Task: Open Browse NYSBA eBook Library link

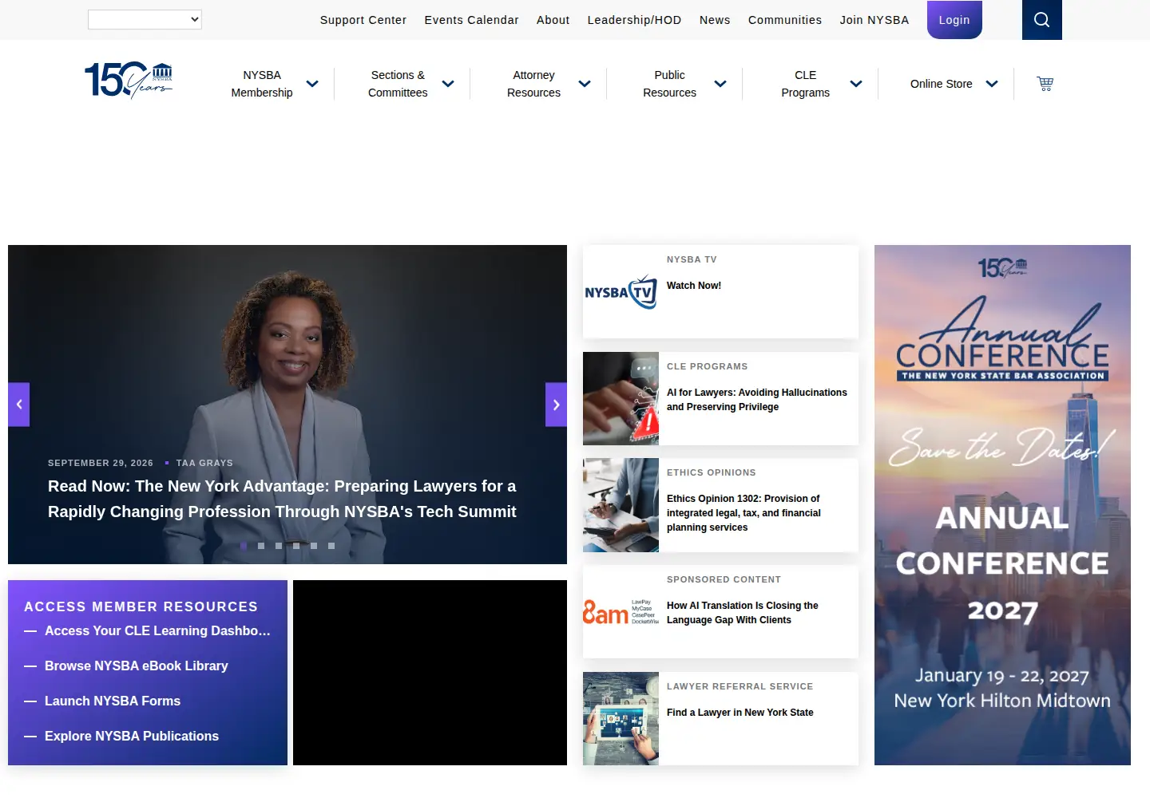Action: [137, 666]
